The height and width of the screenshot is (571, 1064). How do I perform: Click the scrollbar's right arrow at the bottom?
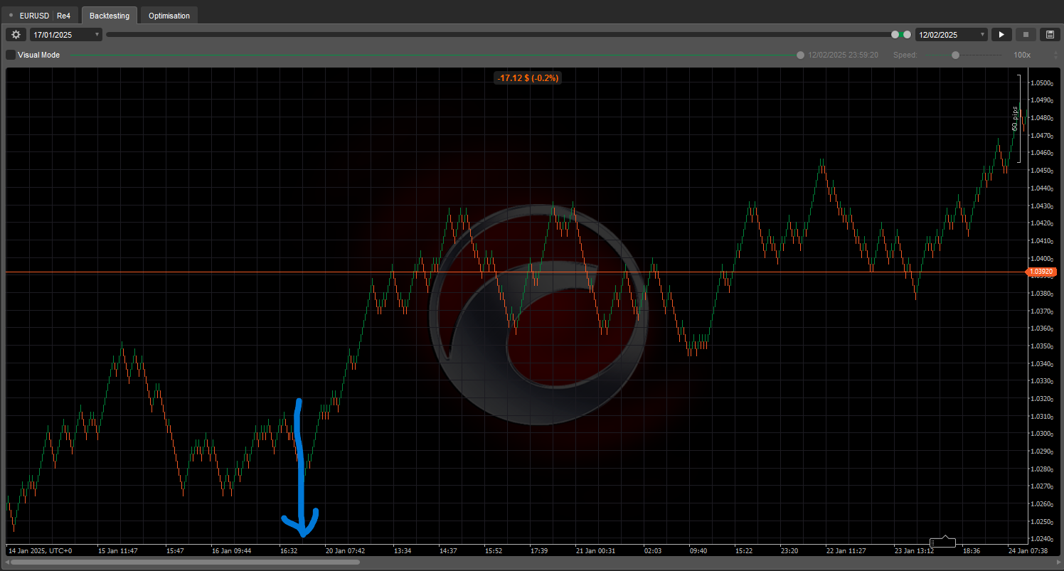(x=1060, y=562)
